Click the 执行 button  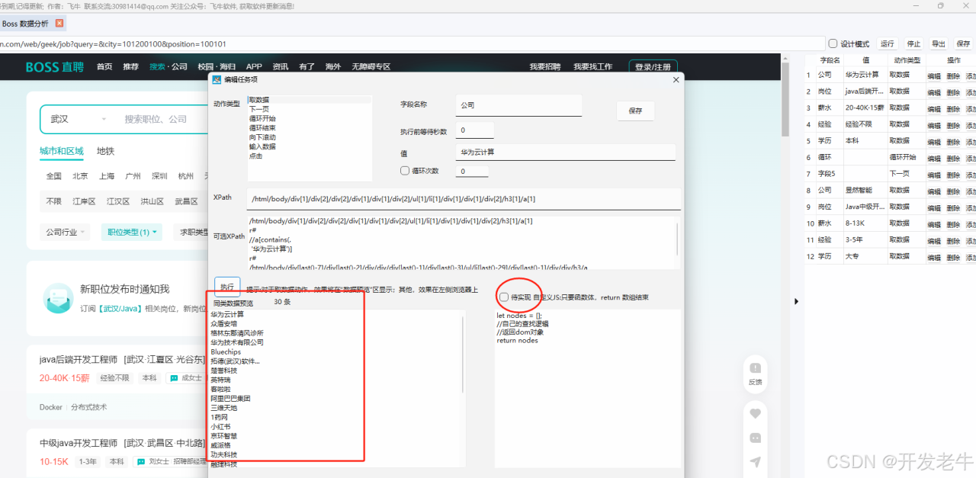(227, 287)
